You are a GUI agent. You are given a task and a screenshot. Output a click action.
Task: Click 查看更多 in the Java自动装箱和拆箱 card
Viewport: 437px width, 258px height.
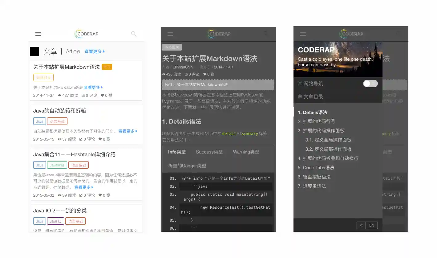point(128,131)
